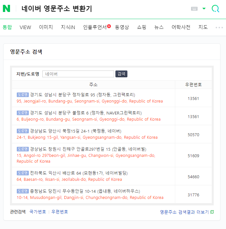This screenshot has height=229, width=226.
Task: Click the 도로명 badge for 정자일로 95
Action: click(23, 95)
